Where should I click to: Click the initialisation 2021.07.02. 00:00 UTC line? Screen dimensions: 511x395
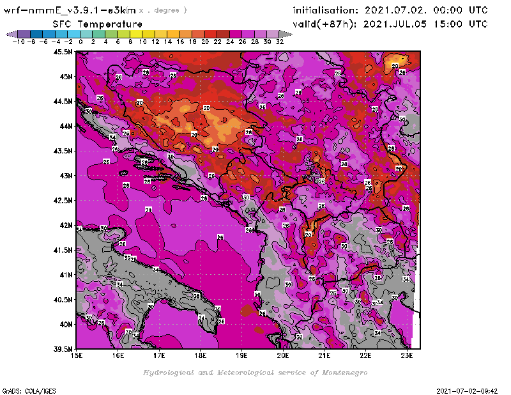tap(390, 10)
